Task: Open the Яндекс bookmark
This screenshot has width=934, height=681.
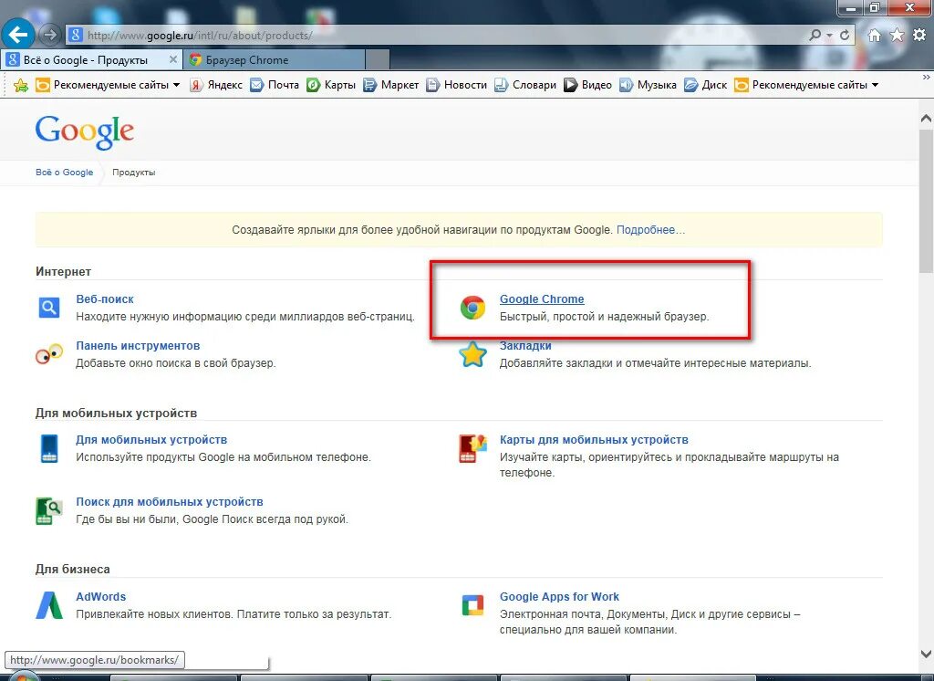Action: tap(215, 85)
